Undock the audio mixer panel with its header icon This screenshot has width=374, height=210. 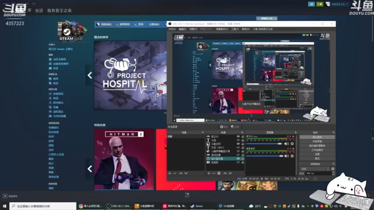(295, 133)
